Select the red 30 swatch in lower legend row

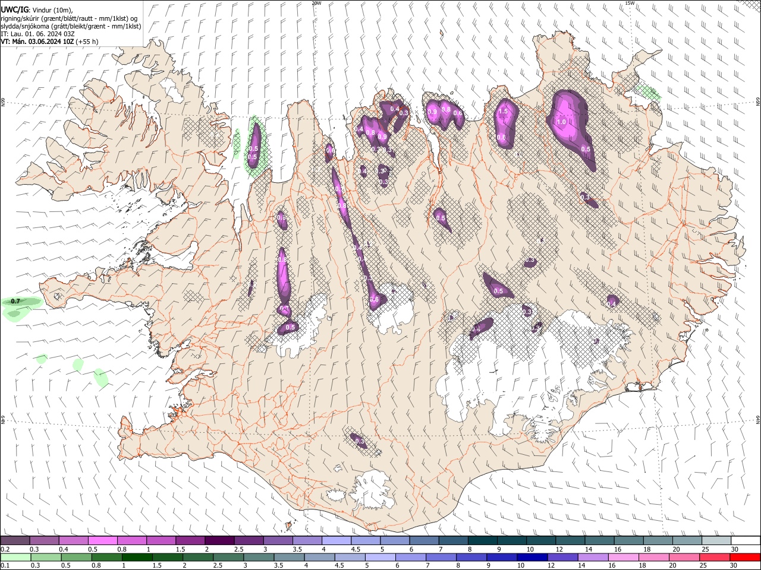745,557
